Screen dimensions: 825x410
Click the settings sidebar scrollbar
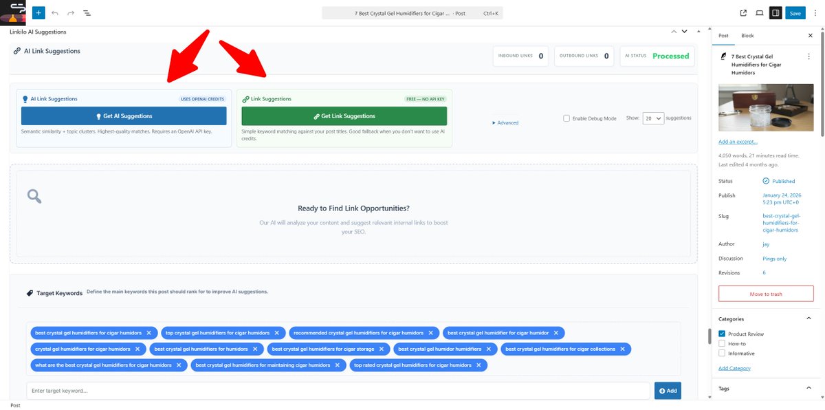(x=822, y=83)
